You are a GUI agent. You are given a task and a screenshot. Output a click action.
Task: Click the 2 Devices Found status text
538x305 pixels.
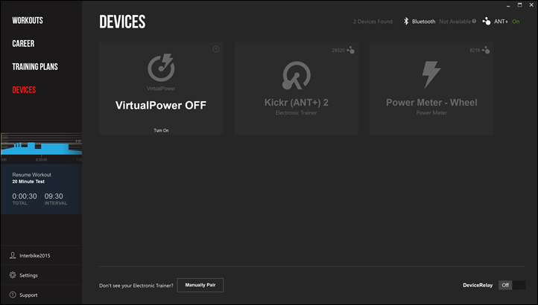(x=373, y=22)
